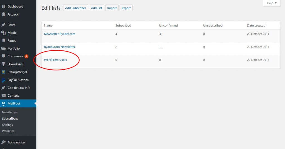This screenshot has width=285, height=149.
Task: Click the Import button
Action: pos(112,8)
